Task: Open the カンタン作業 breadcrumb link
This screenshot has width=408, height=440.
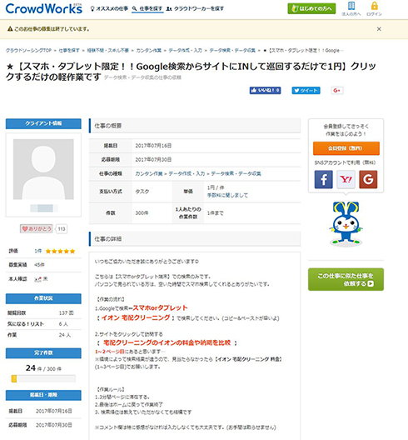Action: click(148, 51)
